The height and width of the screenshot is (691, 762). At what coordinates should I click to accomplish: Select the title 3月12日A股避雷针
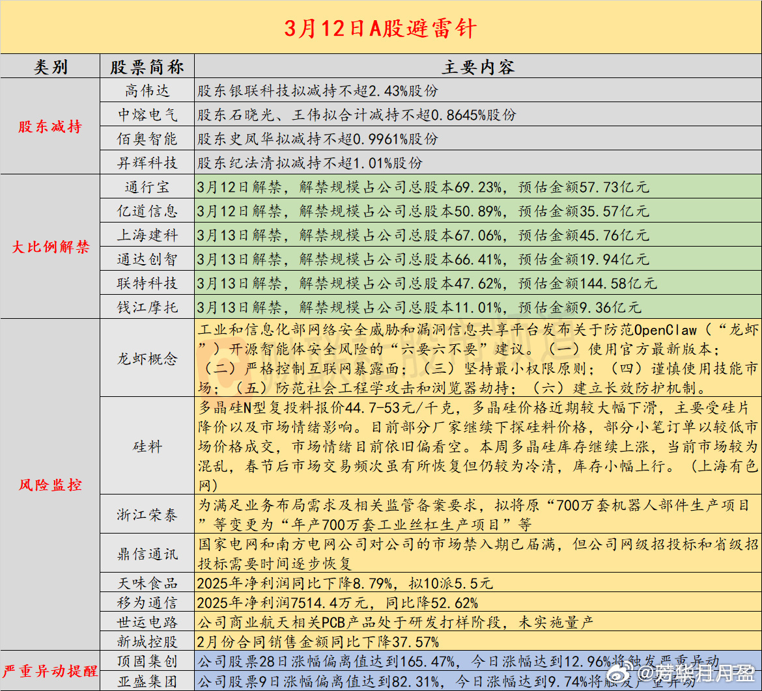(381, 29)
